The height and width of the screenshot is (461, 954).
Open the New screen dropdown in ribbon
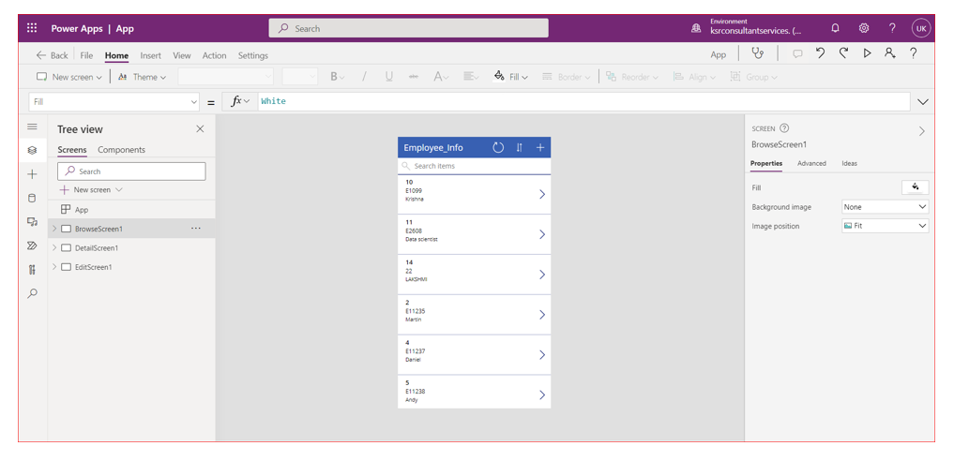click(69, 77)
